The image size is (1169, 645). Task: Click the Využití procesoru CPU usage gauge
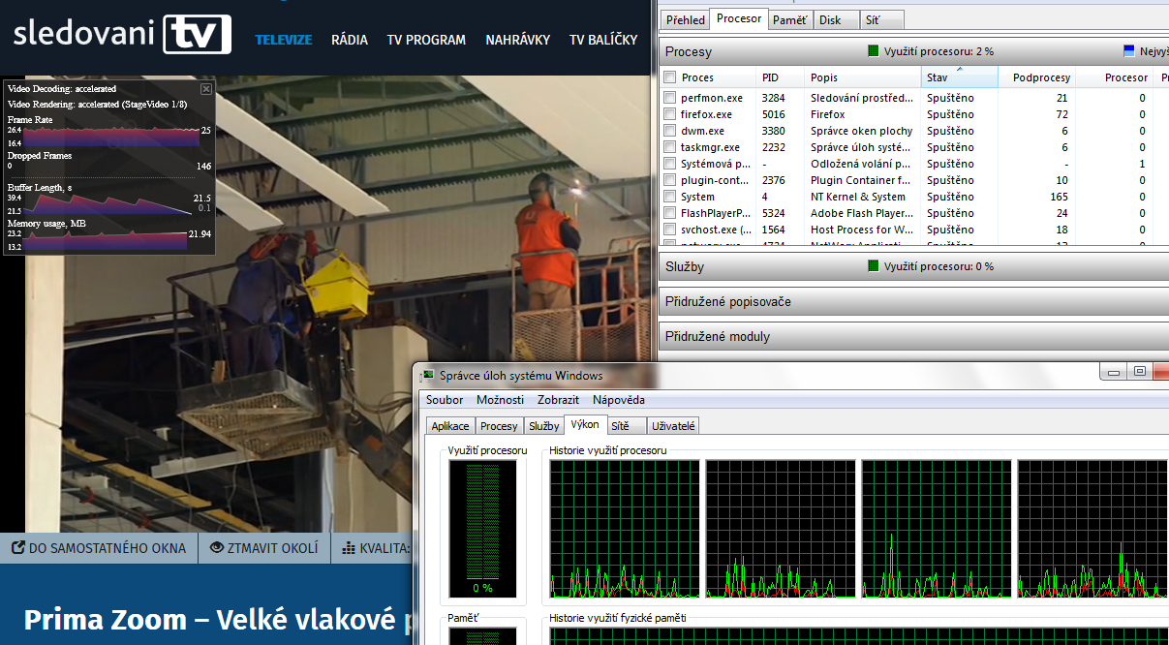pyautogui.click(x=482, y=529)
